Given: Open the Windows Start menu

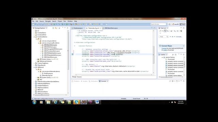Looking at the screenshot, I should (34, 102).
